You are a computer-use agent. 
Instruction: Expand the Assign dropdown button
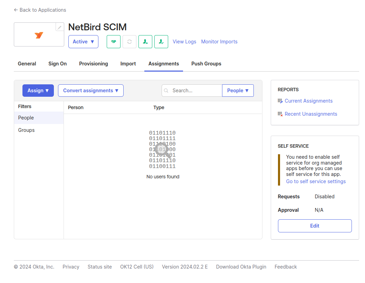pos(38,91)
